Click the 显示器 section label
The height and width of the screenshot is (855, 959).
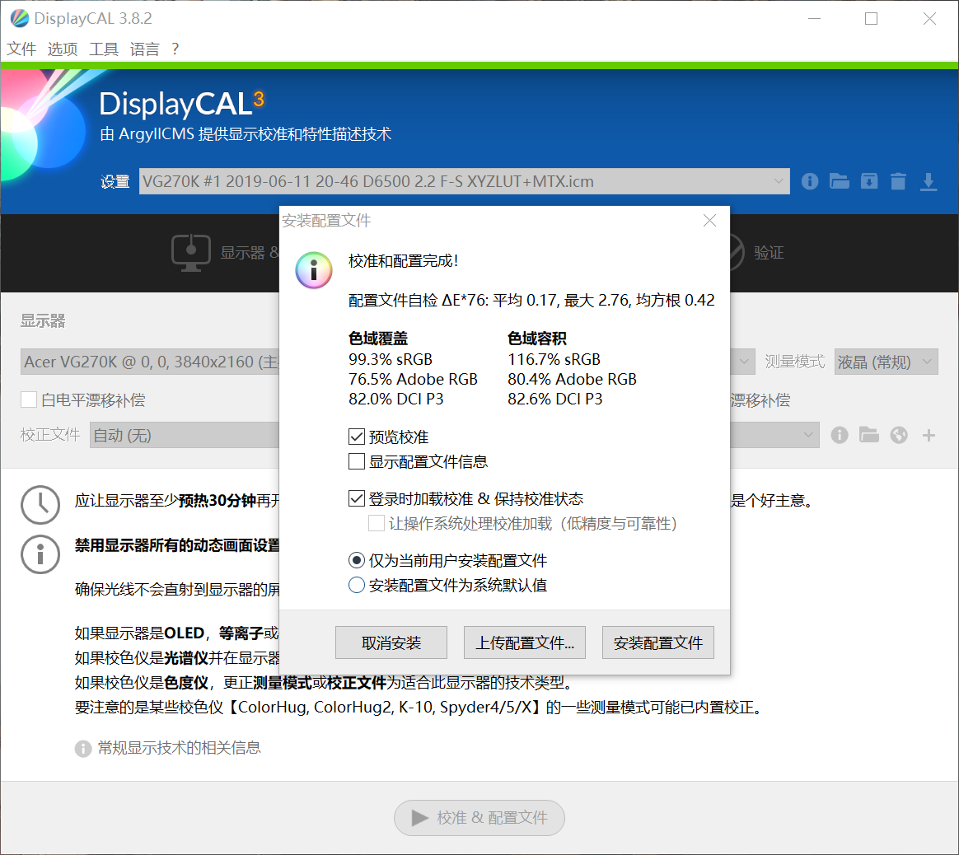tap(43, 321)
